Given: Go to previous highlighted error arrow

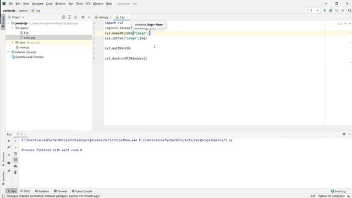Looking at the screenshot, I should 345,24.
